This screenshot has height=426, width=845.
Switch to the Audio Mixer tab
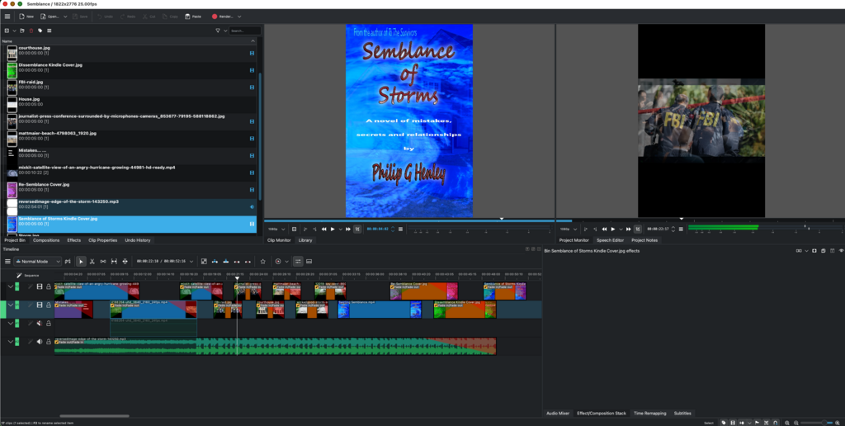[558, 414]
